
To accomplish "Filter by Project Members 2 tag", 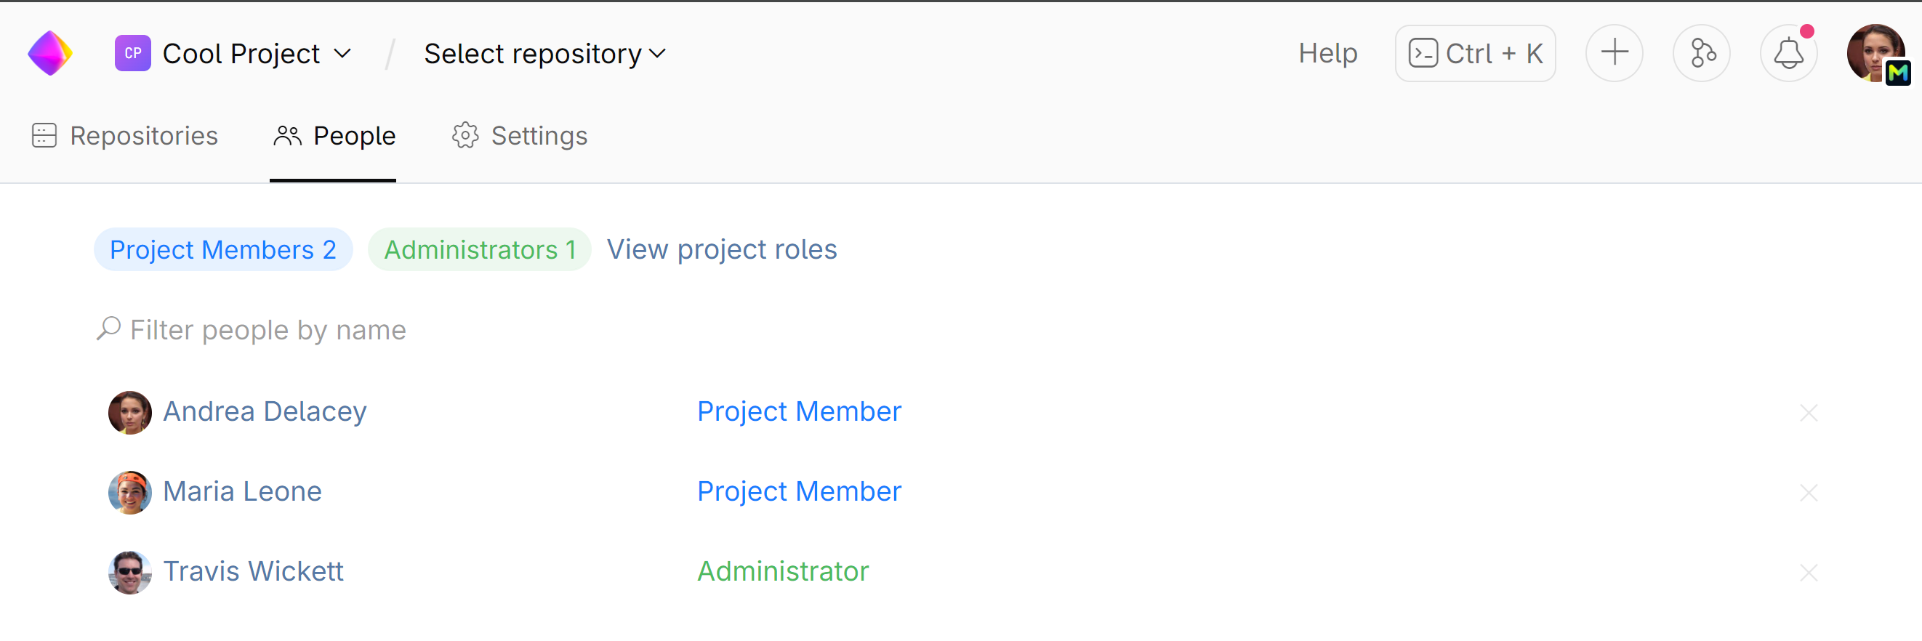I will pyautogui.click(x=222, y=249).
